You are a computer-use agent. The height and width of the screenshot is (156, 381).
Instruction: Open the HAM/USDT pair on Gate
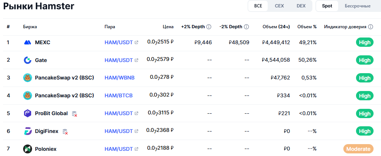point(119,60)
